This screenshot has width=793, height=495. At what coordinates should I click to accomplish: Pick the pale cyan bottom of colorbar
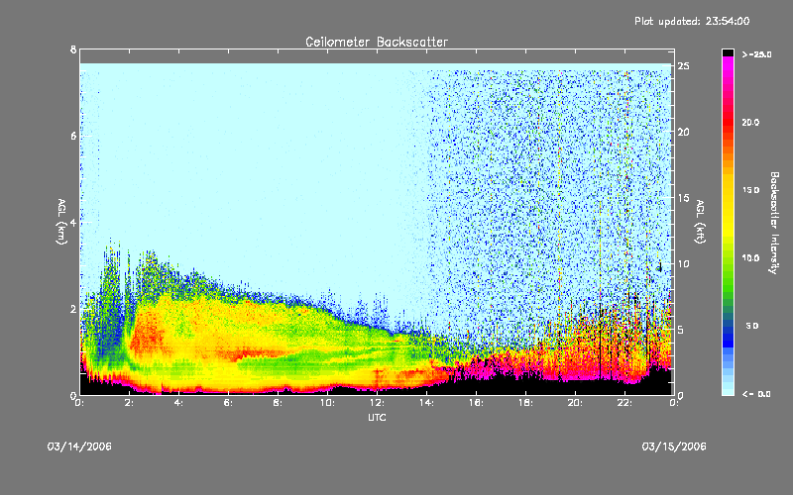(729, 386)
